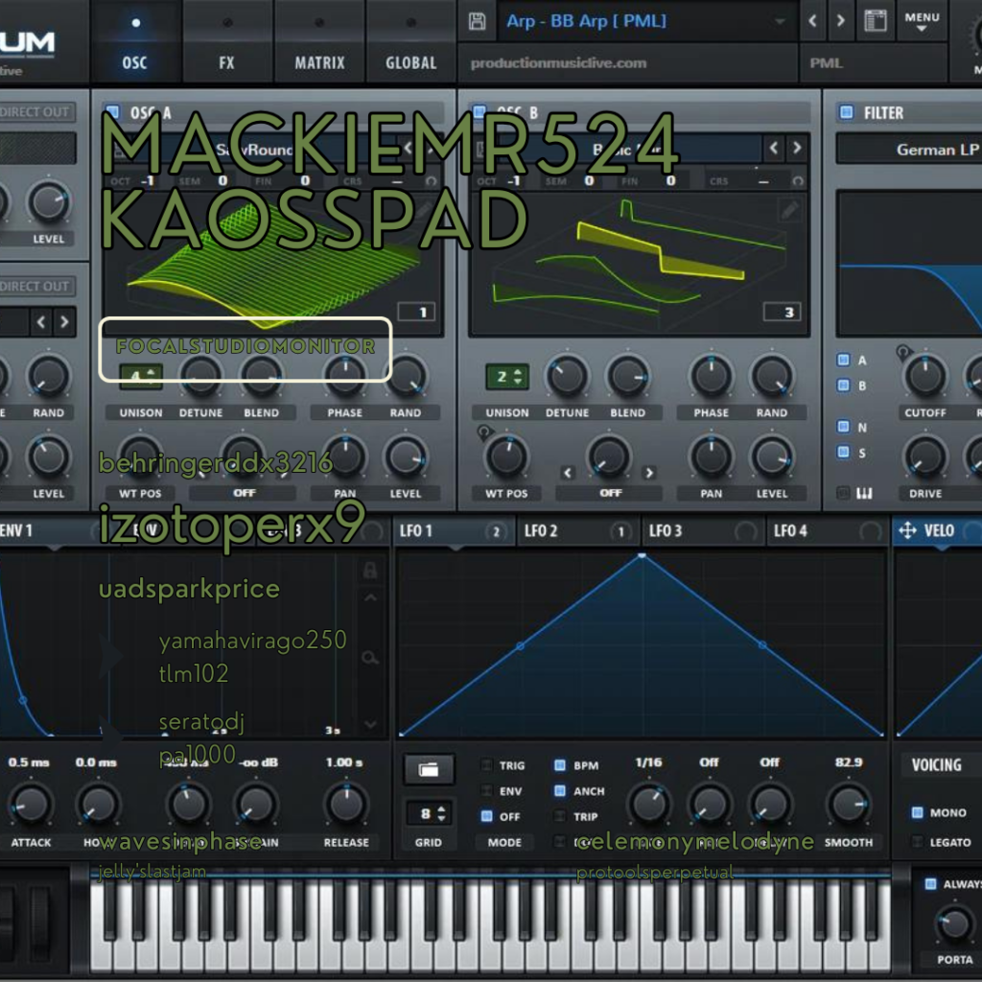This screenshot has height=982, width=982.
Task: Select next OSC B wavetable arrow
Action: [x=797, y=149]
